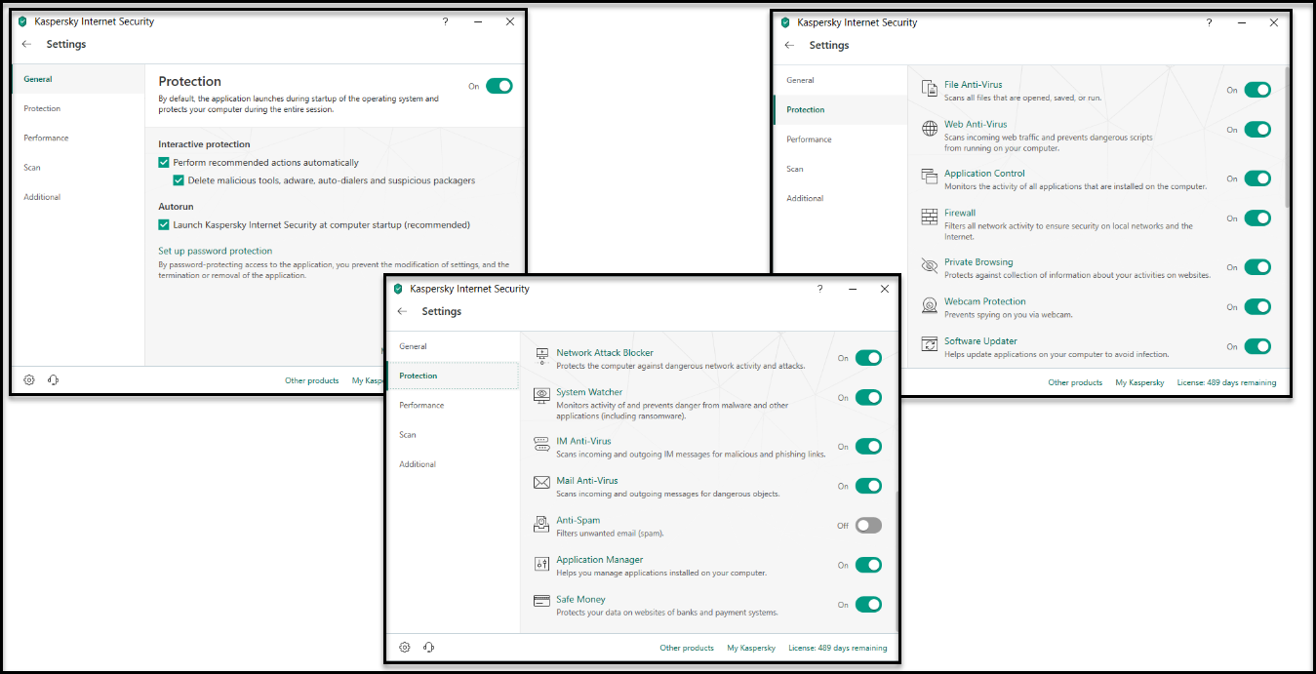The image size is (1316, 674).
Task: Disable Safe Money toggle
Action: tap(868, 605)
